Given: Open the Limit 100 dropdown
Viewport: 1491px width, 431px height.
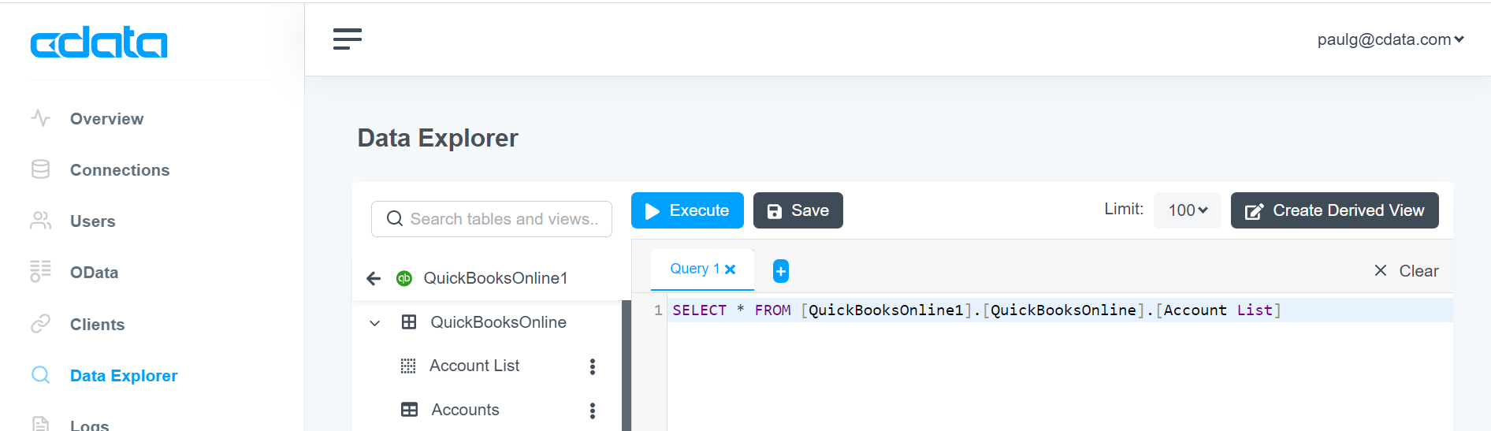Looking at the screenshot, I should point(1188,210).
